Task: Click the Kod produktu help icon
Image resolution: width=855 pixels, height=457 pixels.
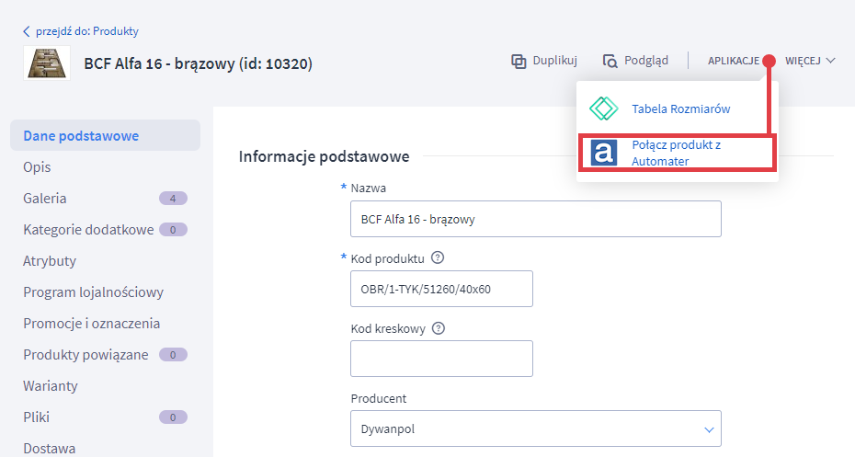Action: [x=438, y=257]
